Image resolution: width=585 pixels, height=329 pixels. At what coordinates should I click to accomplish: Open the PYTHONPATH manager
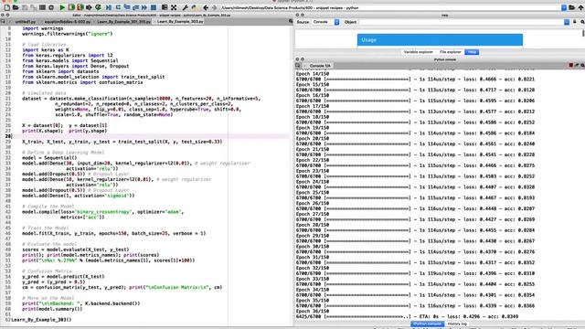[194, 7]
